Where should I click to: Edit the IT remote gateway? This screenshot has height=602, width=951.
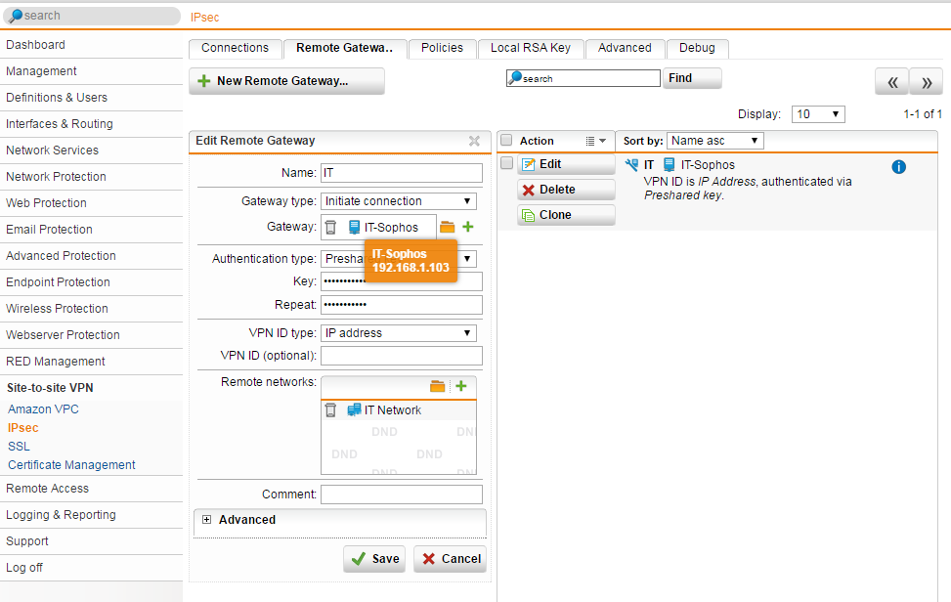pos(566,164)
